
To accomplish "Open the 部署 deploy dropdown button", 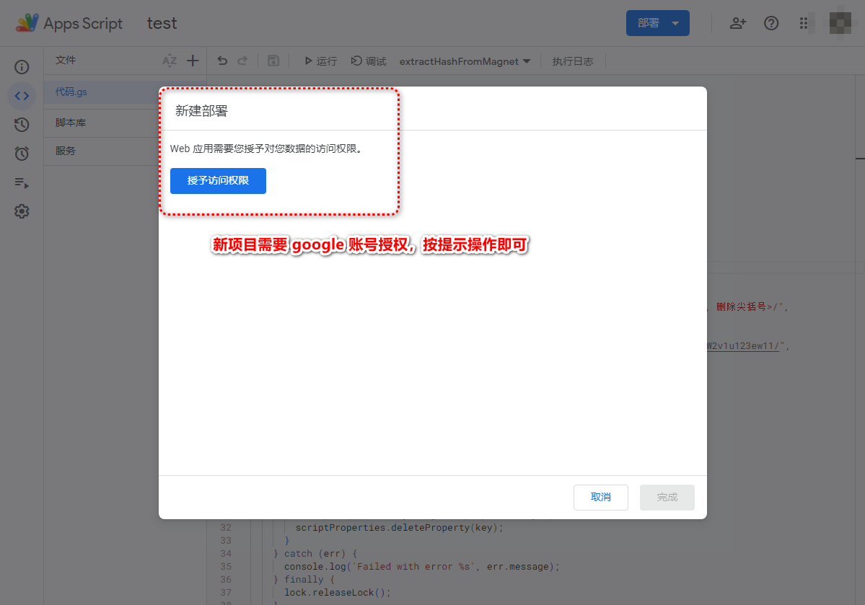I will pyautogui.click(x=657, y=23).
